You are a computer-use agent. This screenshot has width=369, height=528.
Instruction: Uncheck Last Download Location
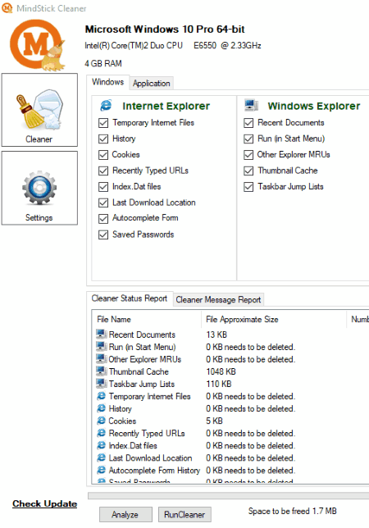coord(103,203)
